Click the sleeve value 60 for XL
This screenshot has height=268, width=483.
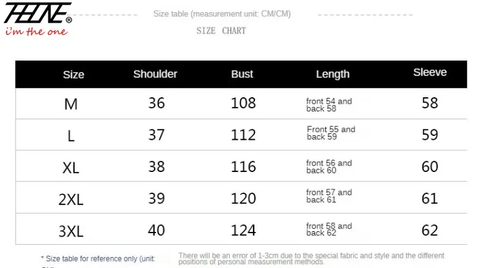coord(430,167)
